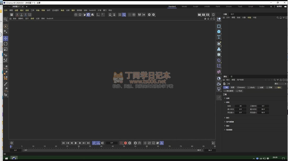The image size is (288, 161).
Task: Open the 默认 dropdown in attributes panel
Action: [280, 84]
